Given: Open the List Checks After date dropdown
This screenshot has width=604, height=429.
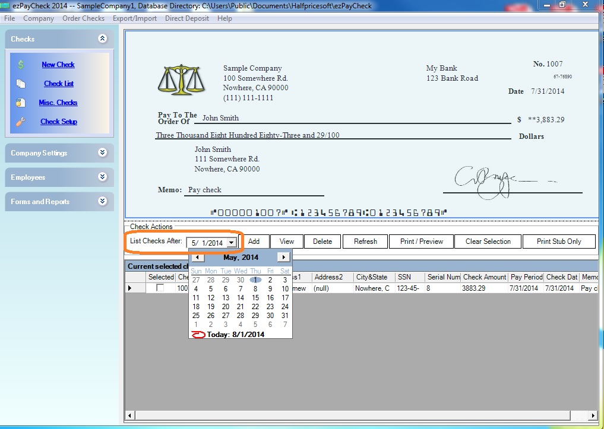Looking at the screenshot, I should (232, 241).
